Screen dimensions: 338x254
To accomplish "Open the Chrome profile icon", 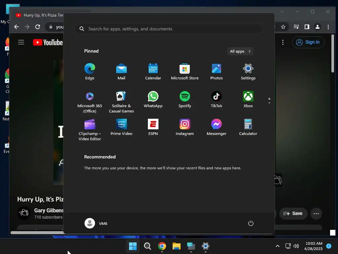I will tap(318, 27).
